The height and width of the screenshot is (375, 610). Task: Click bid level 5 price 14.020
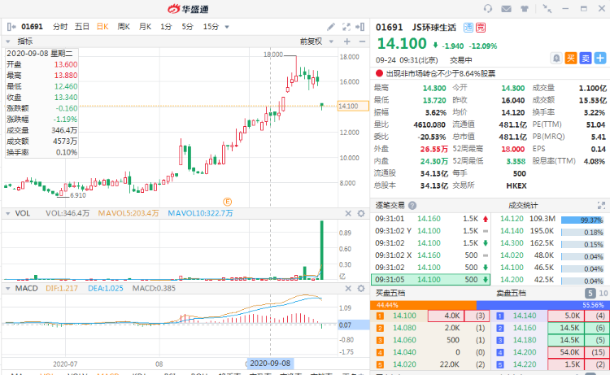[404, 364]
